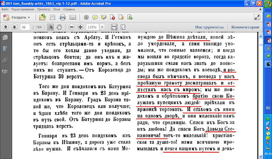Expand the Создать dropdown arrow

point(29,17)
